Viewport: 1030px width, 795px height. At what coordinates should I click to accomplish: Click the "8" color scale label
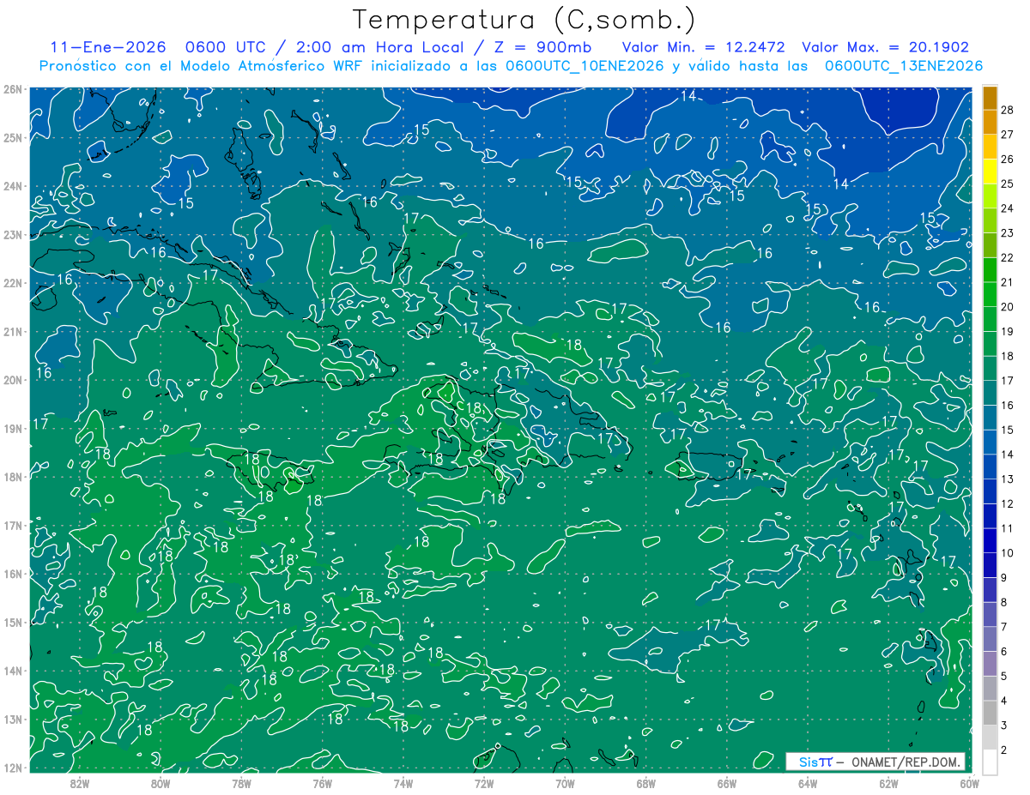(1004, 601)
